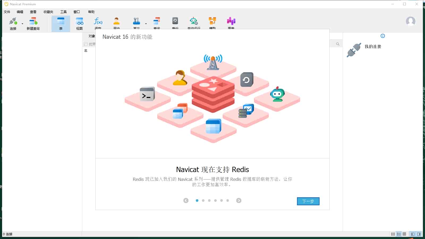Jump to the second slide pagination dot
Viewport: 425px width, 239px height.
click(203, 200)
